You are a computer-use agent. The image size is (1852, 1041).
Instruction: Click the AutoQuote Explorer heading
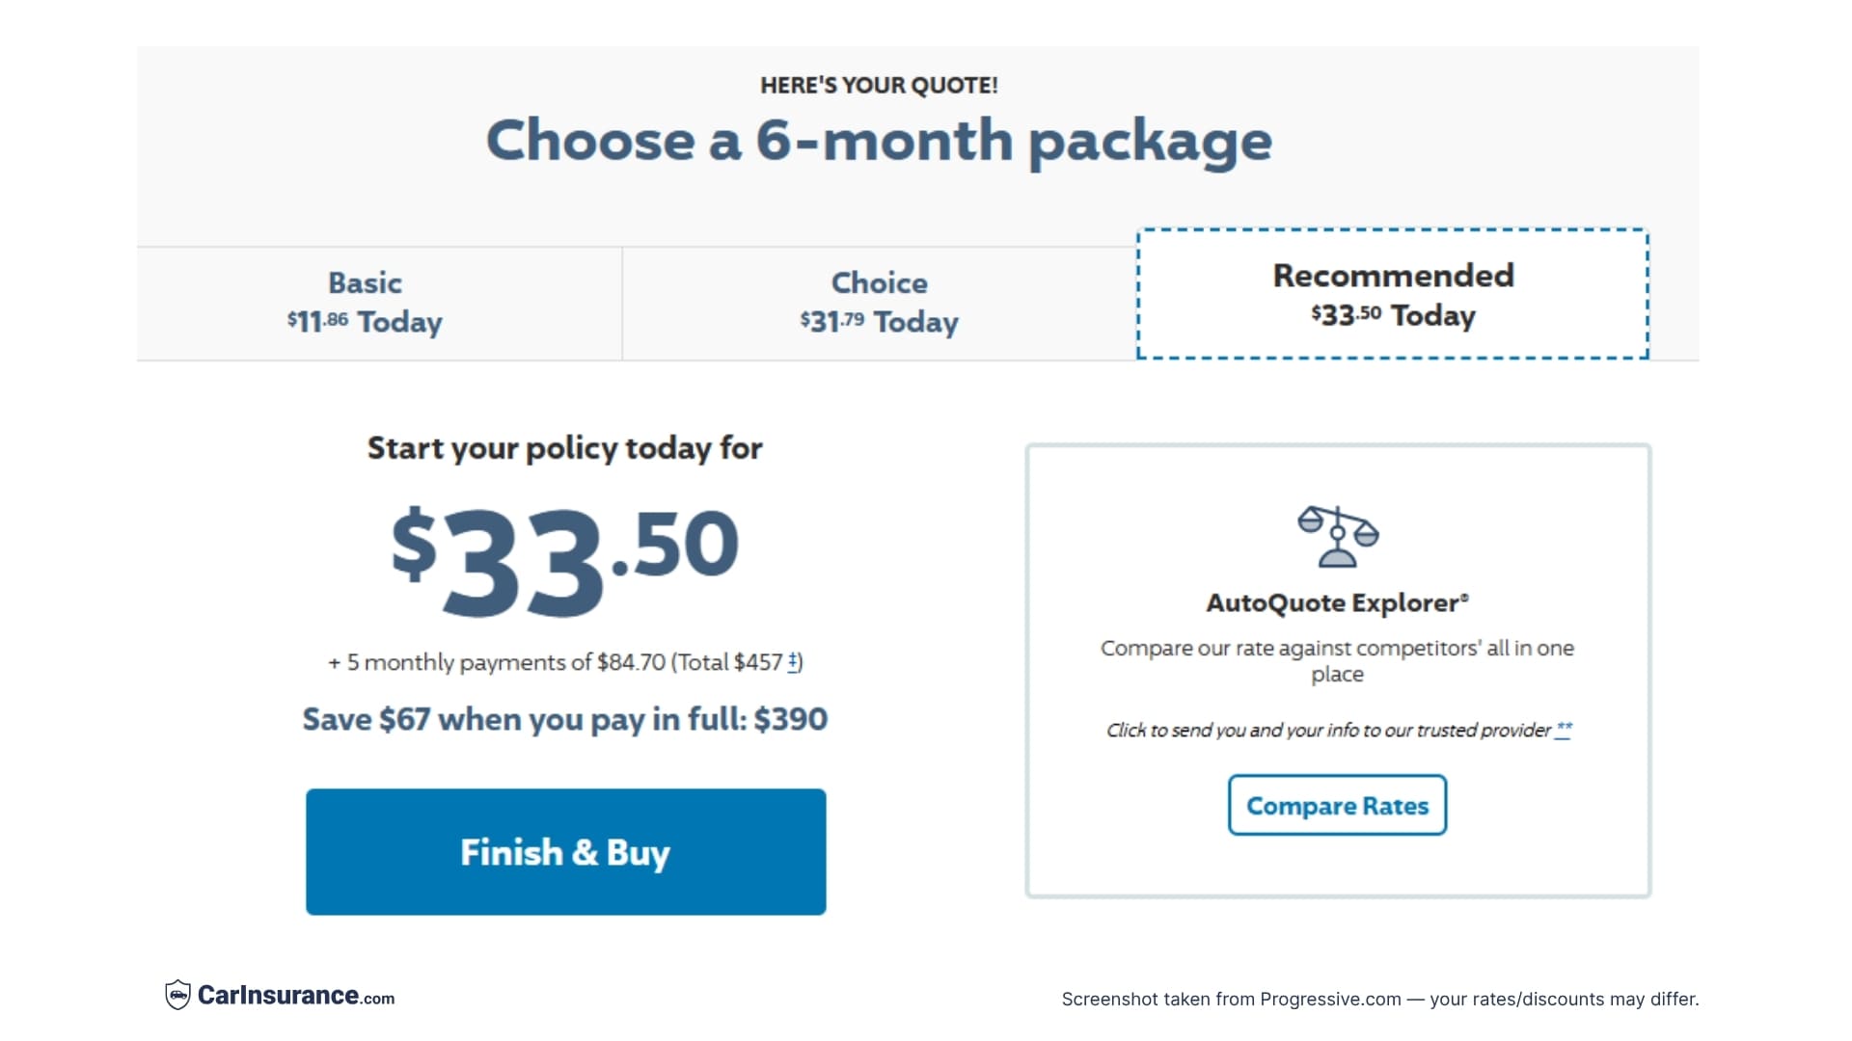point(1338,602)
